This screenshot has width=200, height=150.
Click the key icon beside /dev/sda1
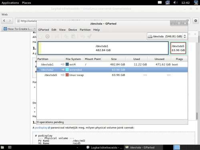(x=62, y=64)
